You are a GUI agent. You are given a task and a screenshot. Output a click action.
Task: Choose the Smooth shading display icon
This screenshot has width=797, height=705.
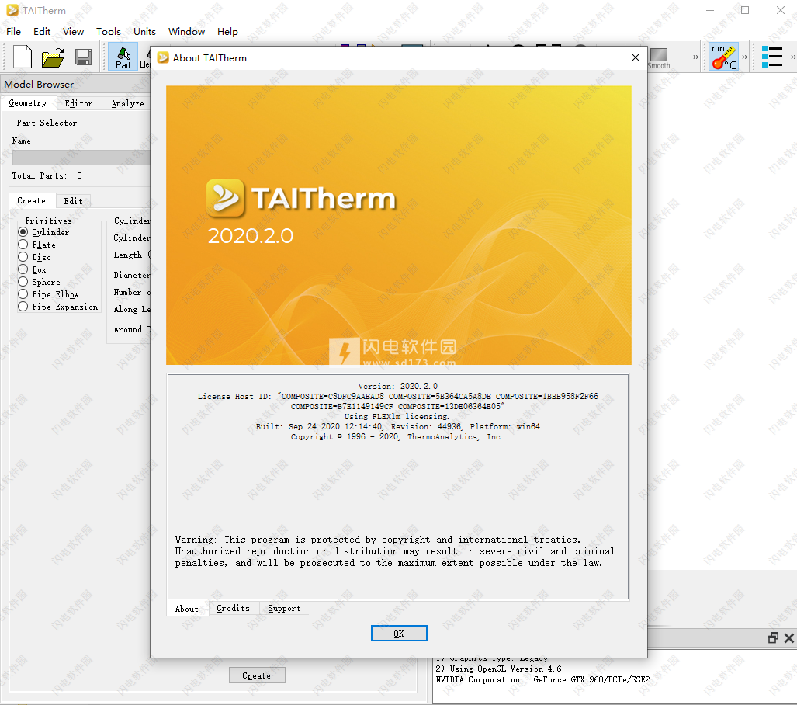coord(659,57)
